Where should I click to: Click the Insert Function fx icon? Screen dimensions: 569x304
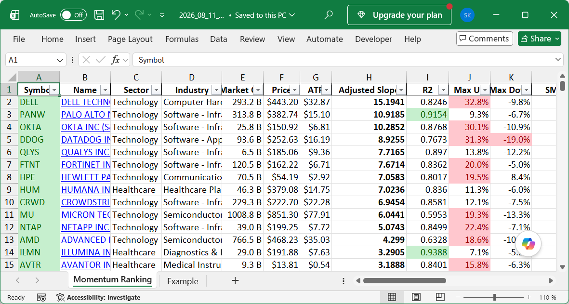(116, 60)
